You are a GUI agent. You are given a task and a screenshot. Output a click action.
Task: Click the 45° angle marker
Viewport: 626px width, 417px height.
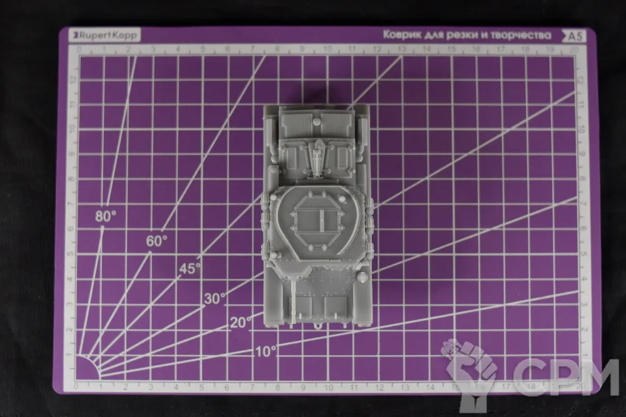tap(190, 268)
